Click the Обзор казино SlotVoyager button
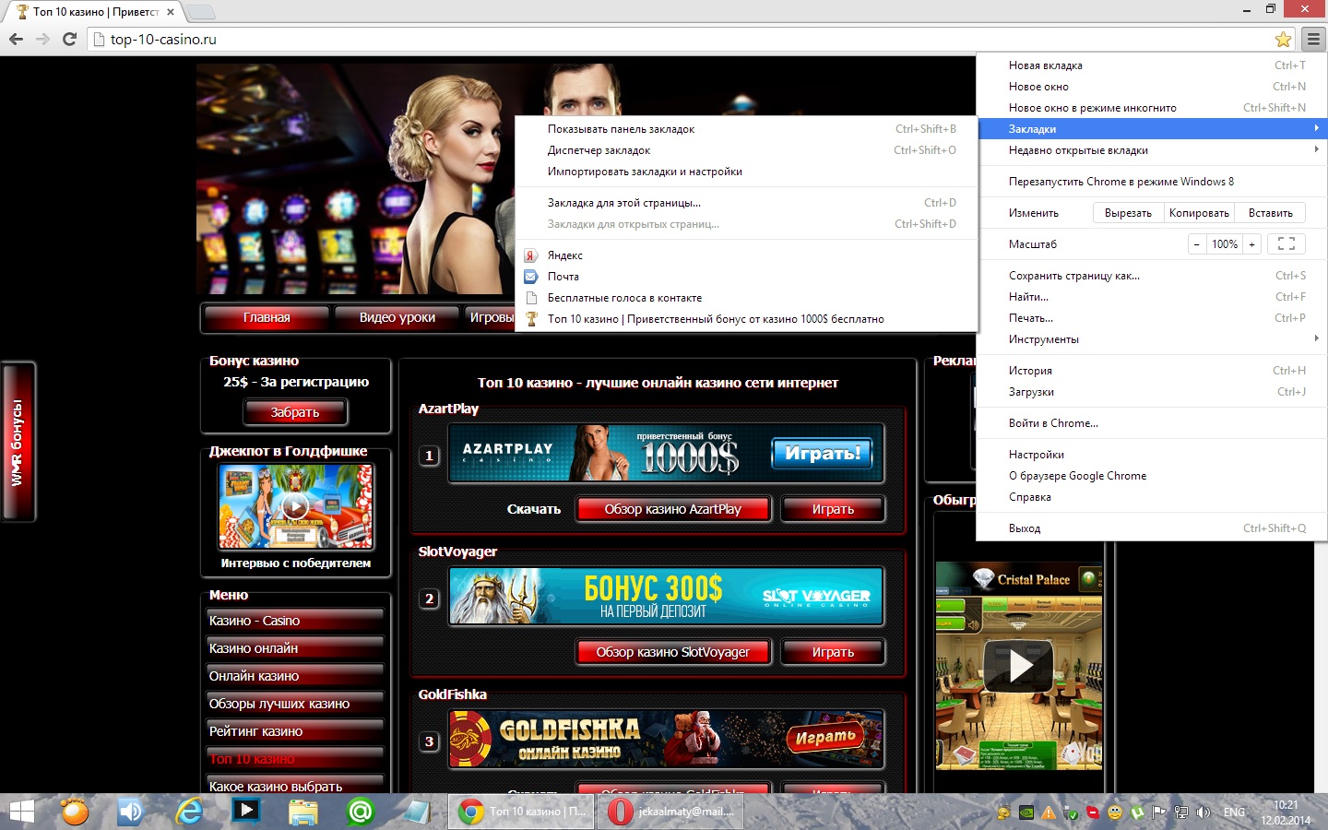 673,652
